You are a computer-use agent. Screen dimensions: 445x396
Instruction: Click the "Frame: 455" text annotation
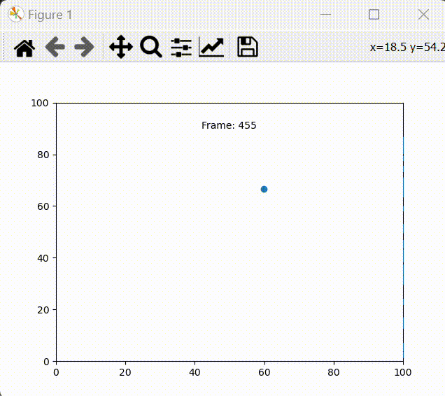pyautogui.click(x=229, y=126)
